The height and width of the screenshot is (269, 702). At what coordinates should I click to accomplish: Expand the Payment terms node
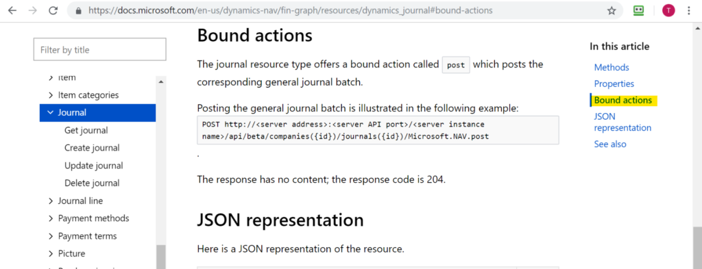[51, 236]
